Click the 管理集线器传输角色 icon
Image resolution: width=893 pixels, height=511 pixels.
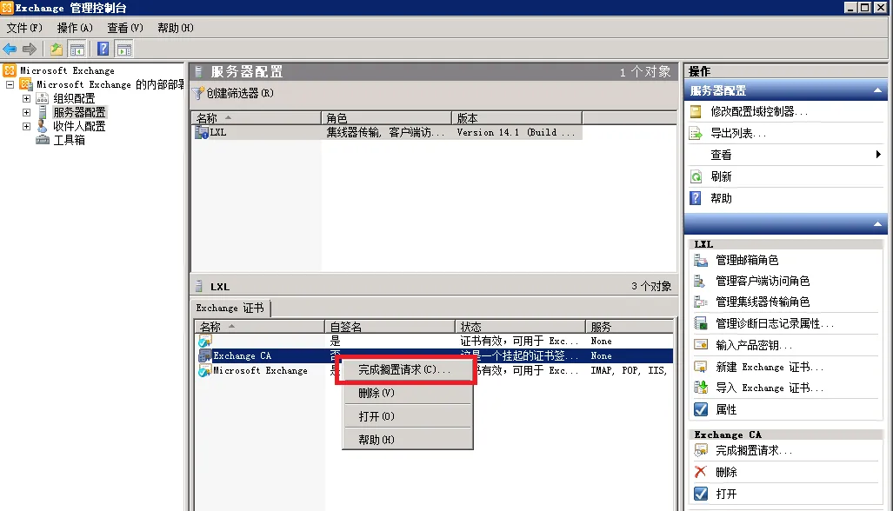701,302
